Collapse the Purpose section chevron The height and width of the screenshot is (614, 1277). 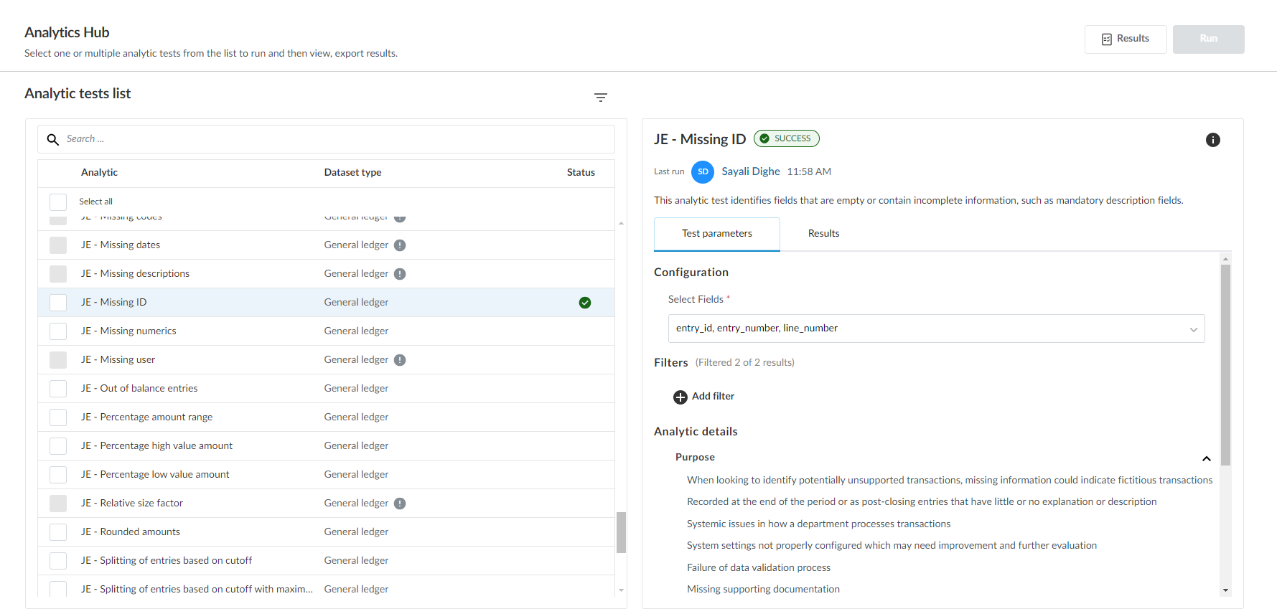pyautogui.click(x=1206, y=458)
